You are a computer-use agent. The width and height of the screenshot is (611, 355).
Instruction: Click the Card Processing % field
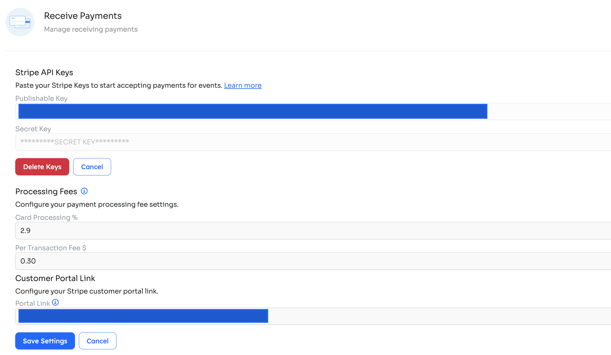point(313,231)
